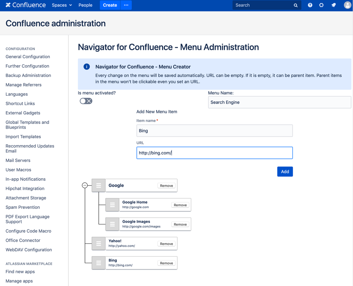Open Global Templates and Blueprints
This screenshot has width=353, height=286.
(x=27, y=125)
